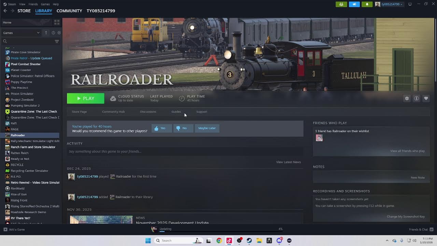Open the Games menu
This screenshot has height=246, width=437.
[x=45, y=4]
